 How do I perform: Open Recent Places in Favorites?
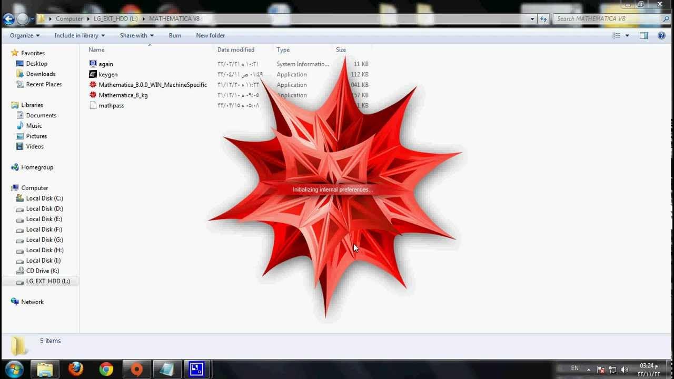[x=44, y=84]
